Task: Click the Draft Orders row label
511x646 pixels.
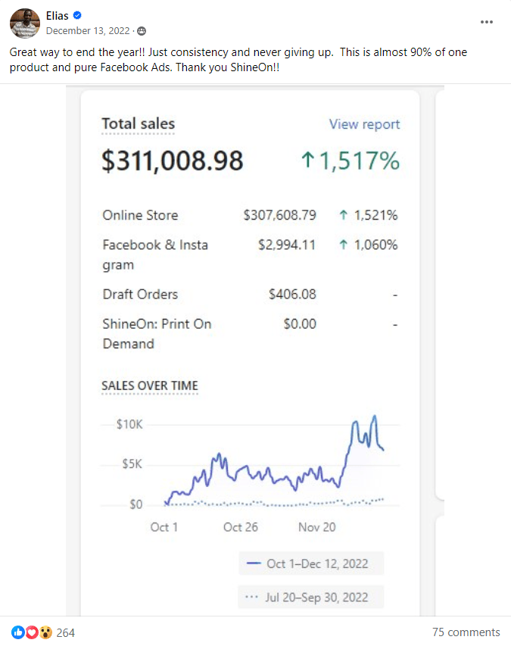Action: pos(140,294)
